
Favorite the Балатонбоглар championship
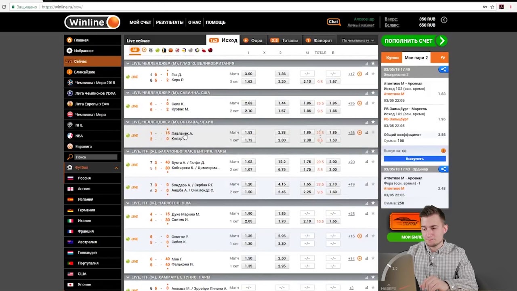pos(373,151)
